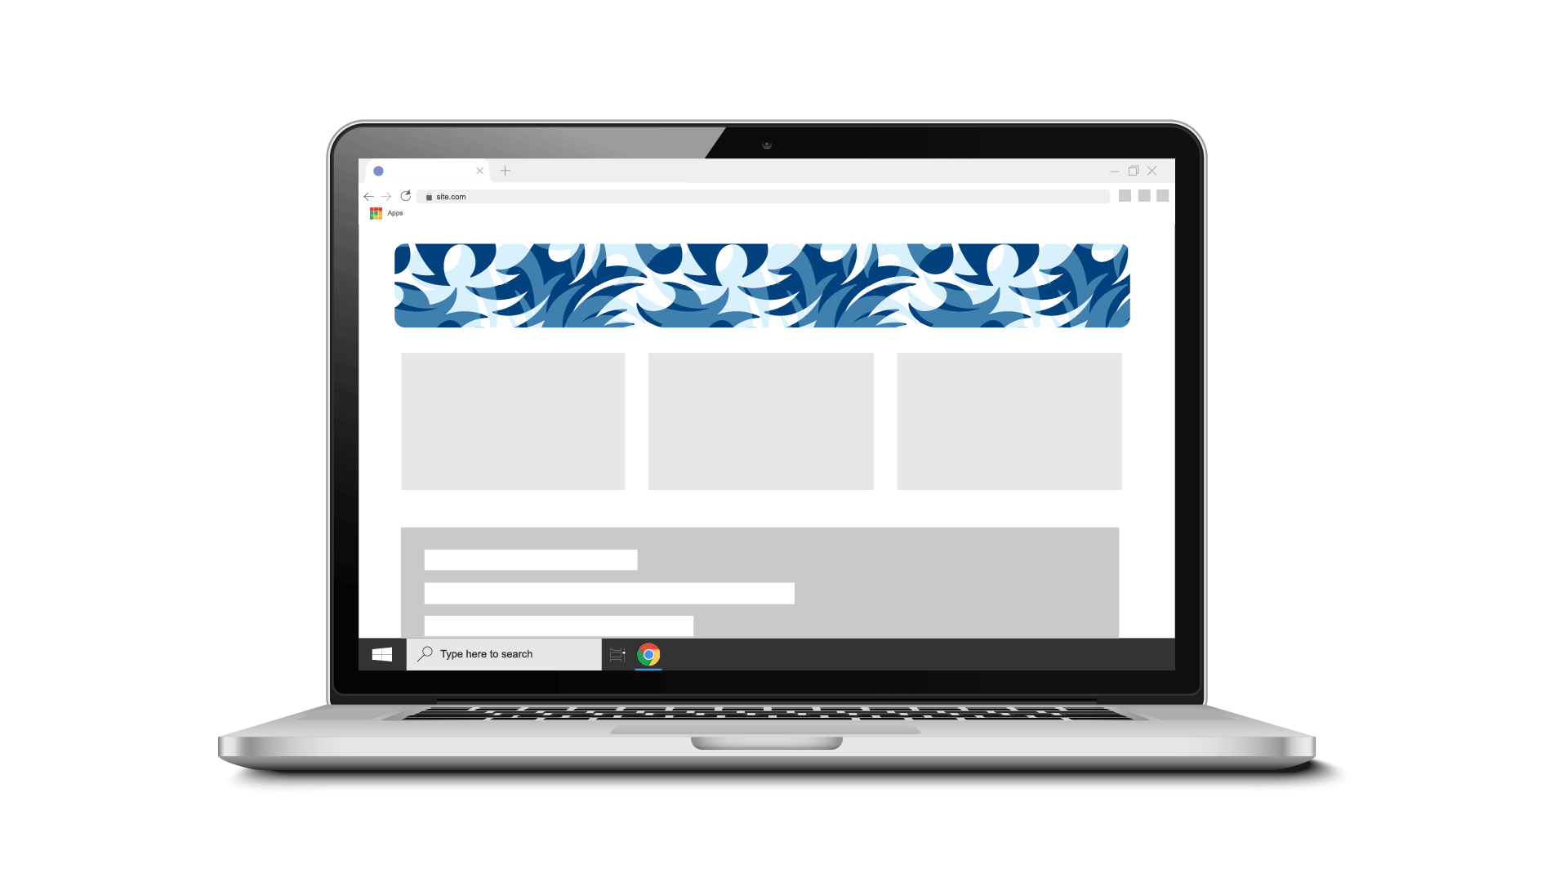Click the browser tab label area
The width and height of the screenshot is (1568, 882).
click(426, 170)
